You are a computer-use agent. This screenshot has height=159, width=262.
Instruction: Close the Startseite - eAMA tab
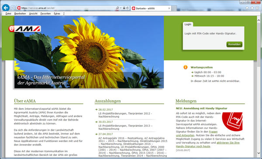pyautogui.click(x=169, y=8)
